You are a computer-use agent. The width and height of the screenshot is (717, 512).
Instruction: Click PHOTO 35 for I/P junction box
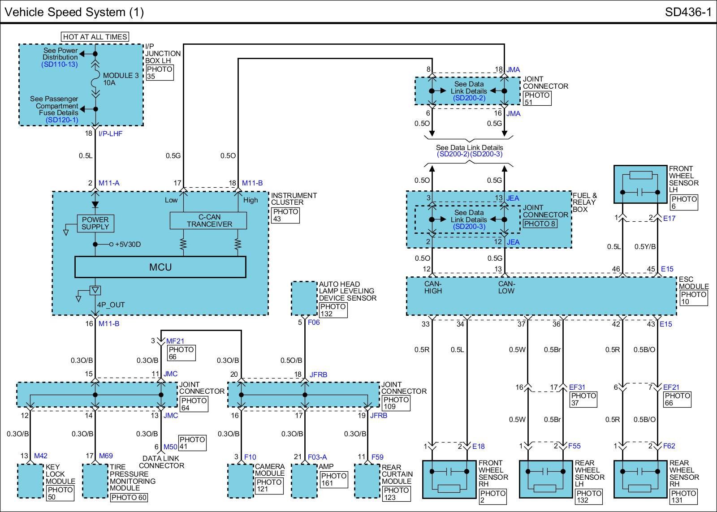coord(160,73)
